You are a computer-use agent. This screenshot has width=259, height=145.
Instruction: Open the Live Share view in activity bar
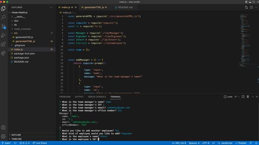point(3,53)
